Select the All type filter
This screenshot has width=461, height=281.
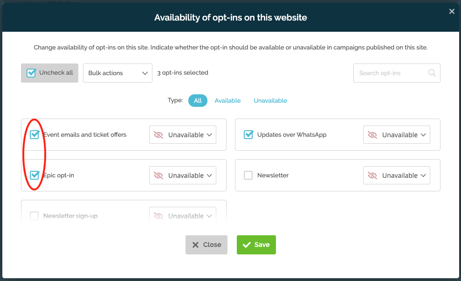(x=198, y=101)
